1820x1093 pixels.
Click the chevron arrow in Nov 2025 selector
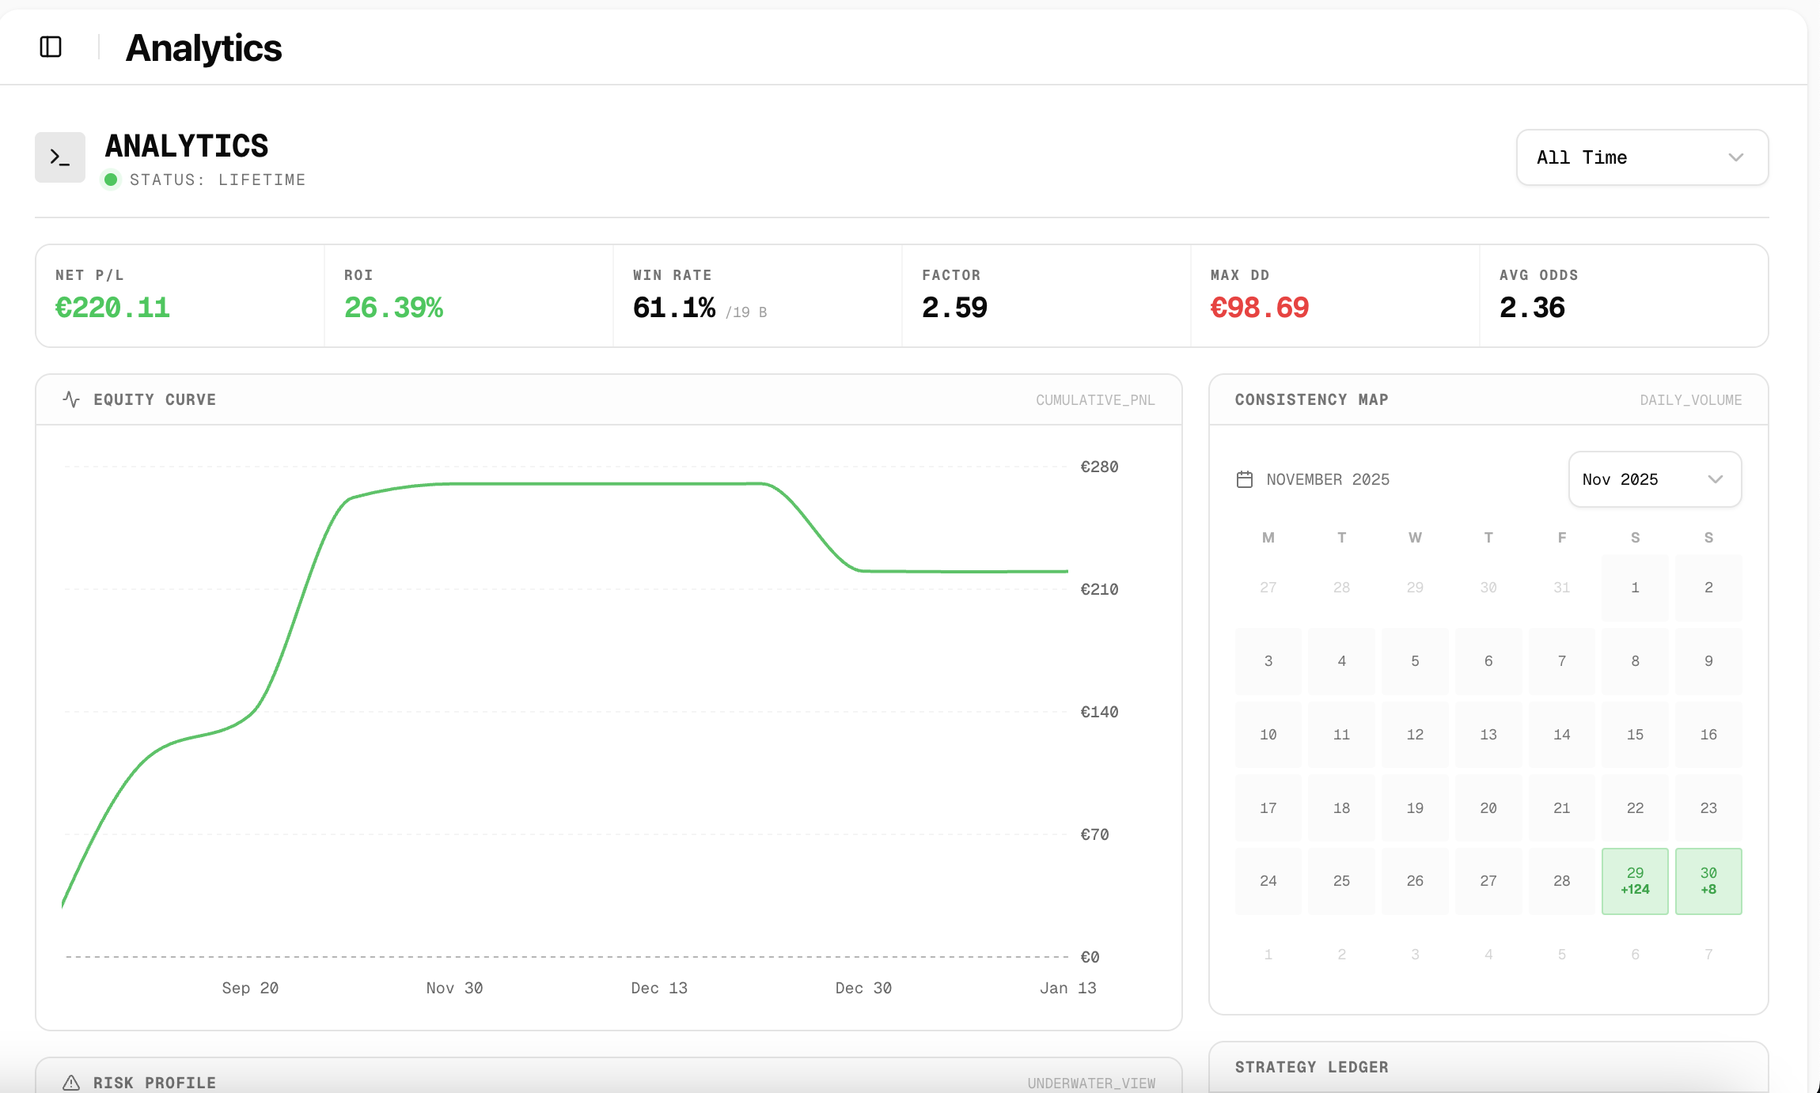click(x=1716, y=479)
